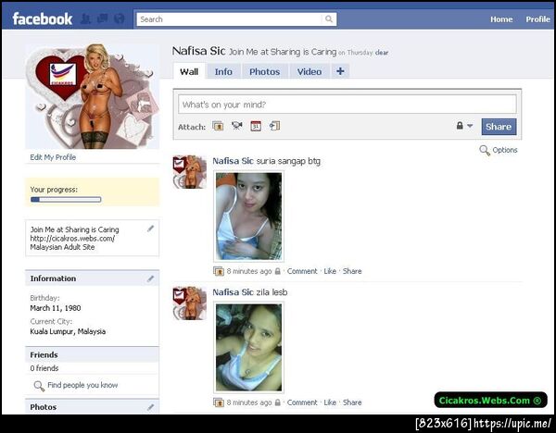Click the privacy lock icon in composer
The image size is (556, 433).
pyautogui.click(x=460, y=126)
